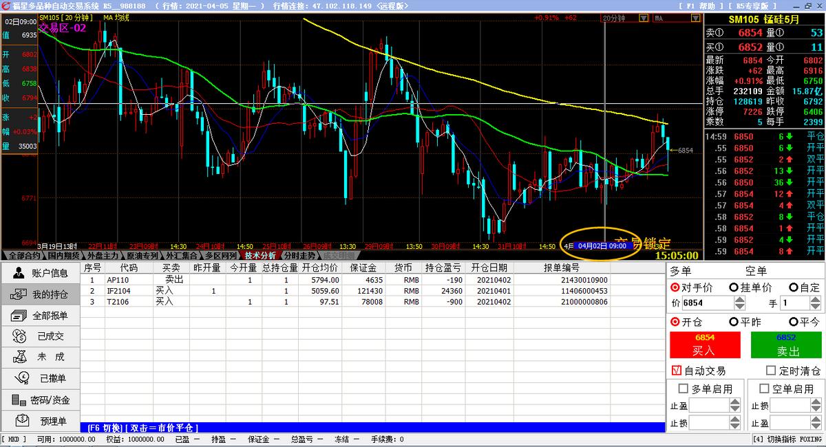Screen dimensions: 826x447
Task: Show 已成交 filled orders
Action: (x=40, y=336)
